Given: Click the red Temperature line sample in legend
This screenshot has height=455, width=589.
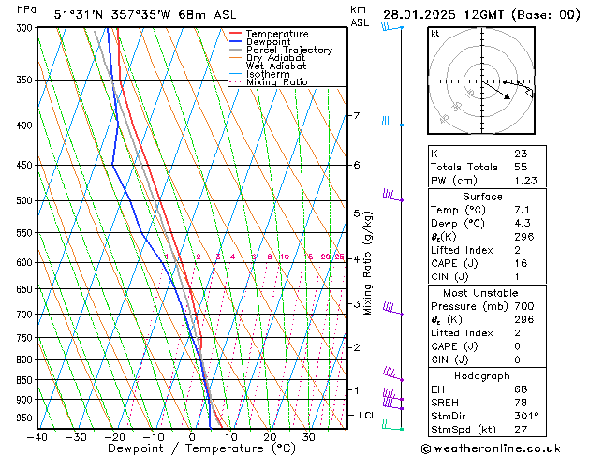Looking at the screenshot, I should pos(236,34).
